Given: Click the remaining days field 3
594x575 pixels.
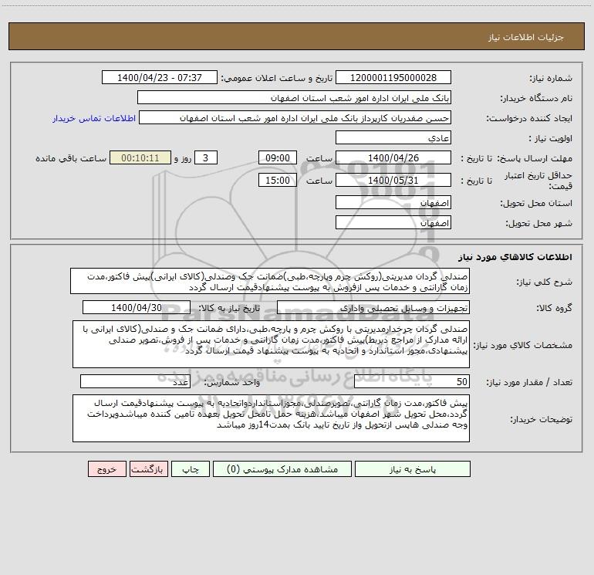Looking at the screenshot, I should click(x=206, y=157).
